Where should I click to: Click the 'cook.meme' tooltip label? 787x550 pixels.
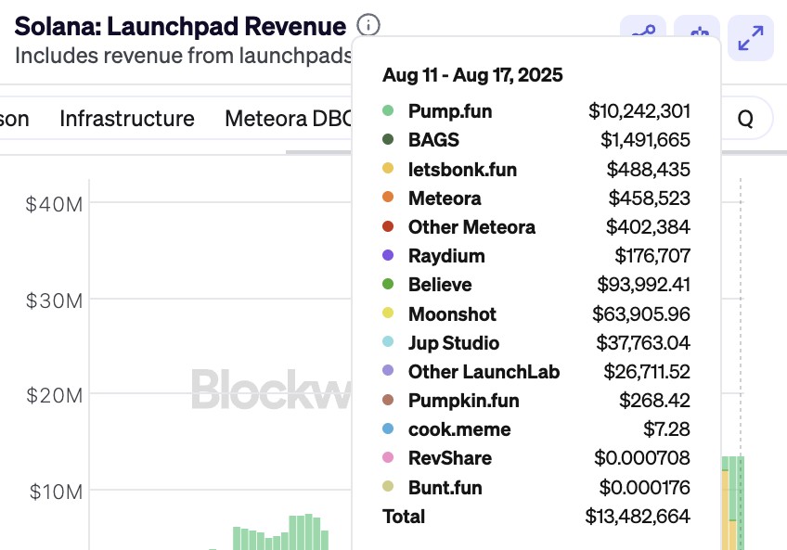click(459, 429)
